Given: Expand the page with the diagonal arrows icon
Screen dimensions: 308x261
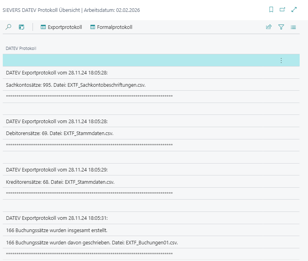Looking at the screenshot, I should [x=294, y=10].
